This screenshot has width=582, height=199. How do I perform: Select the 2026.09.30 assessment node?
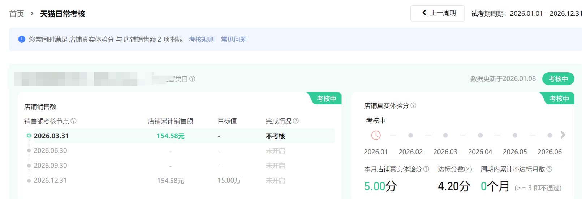(x=50, y=166)
